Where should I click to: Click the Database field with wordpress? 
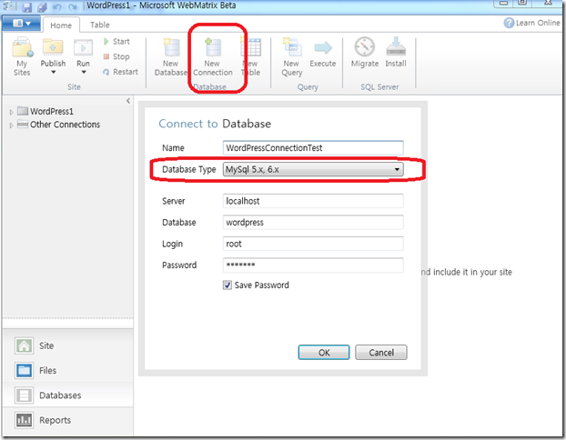[x=313, y=222]
